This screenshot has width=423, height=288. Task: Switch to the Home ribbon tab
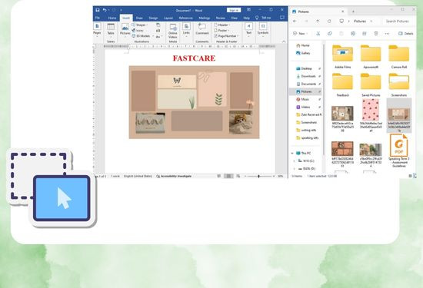(112, 18)
